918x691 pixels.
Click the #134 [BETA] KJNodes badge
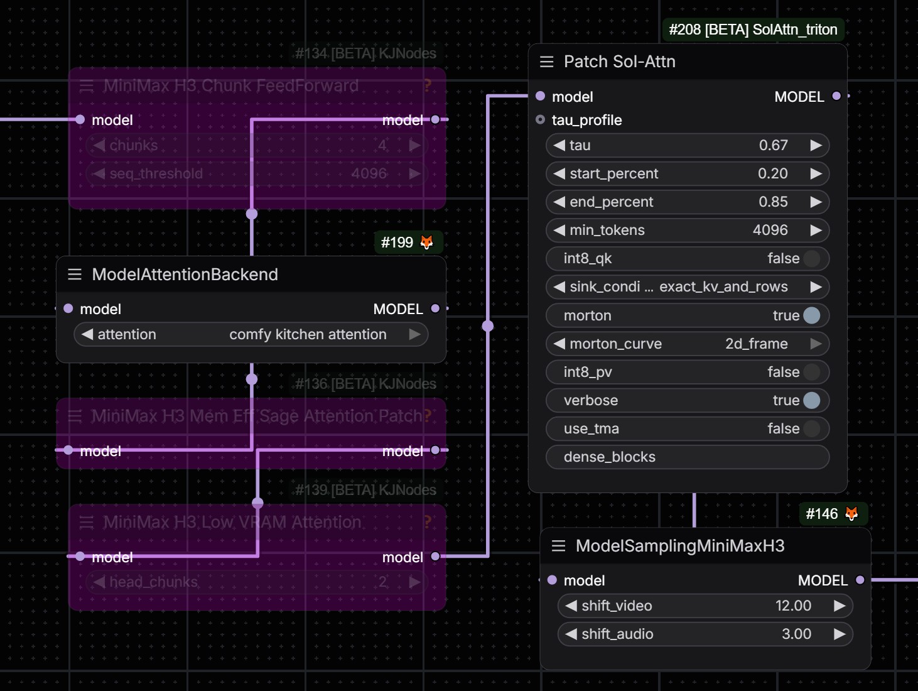pyautogui.click(x=366, y=53)
